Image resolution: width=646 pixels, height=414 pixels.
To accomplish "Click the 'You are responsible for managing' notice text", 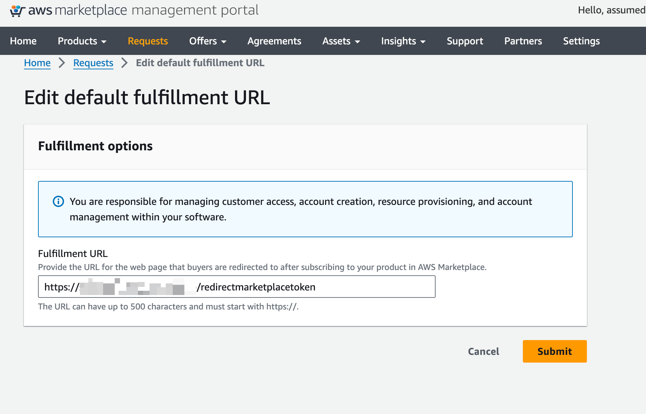I will tap(301, 209).
